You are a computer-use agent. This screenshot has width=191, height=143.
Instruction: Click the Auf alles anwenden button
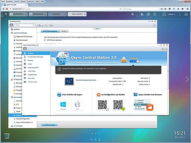click(49, 125)
